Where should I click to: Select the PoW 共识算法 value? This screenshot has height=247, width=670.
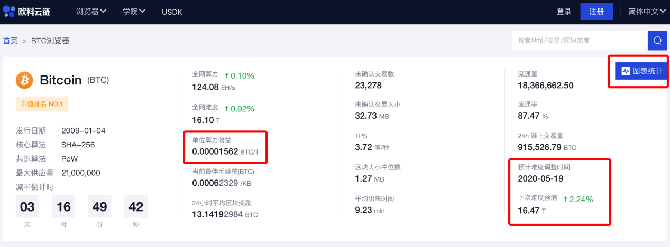(x=69, y=159)
